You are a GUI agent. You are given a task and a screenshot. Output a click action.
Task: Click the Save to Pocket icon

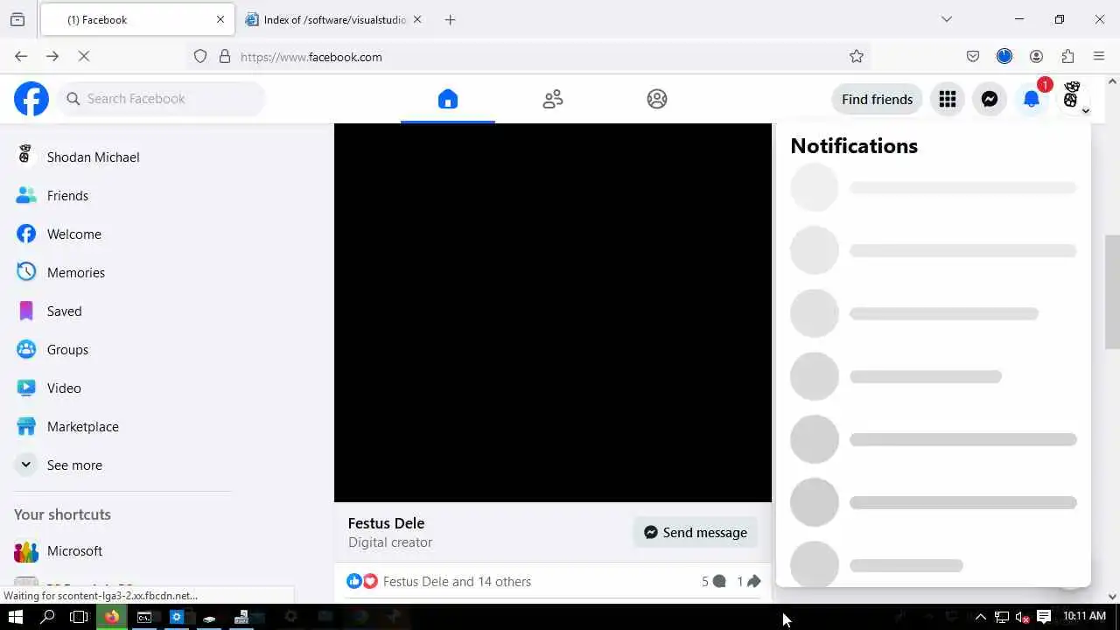[973, 56]
